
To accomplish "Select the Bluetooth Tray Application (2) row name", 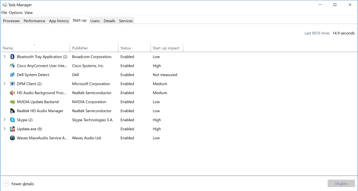I will (x=42, y=57).
